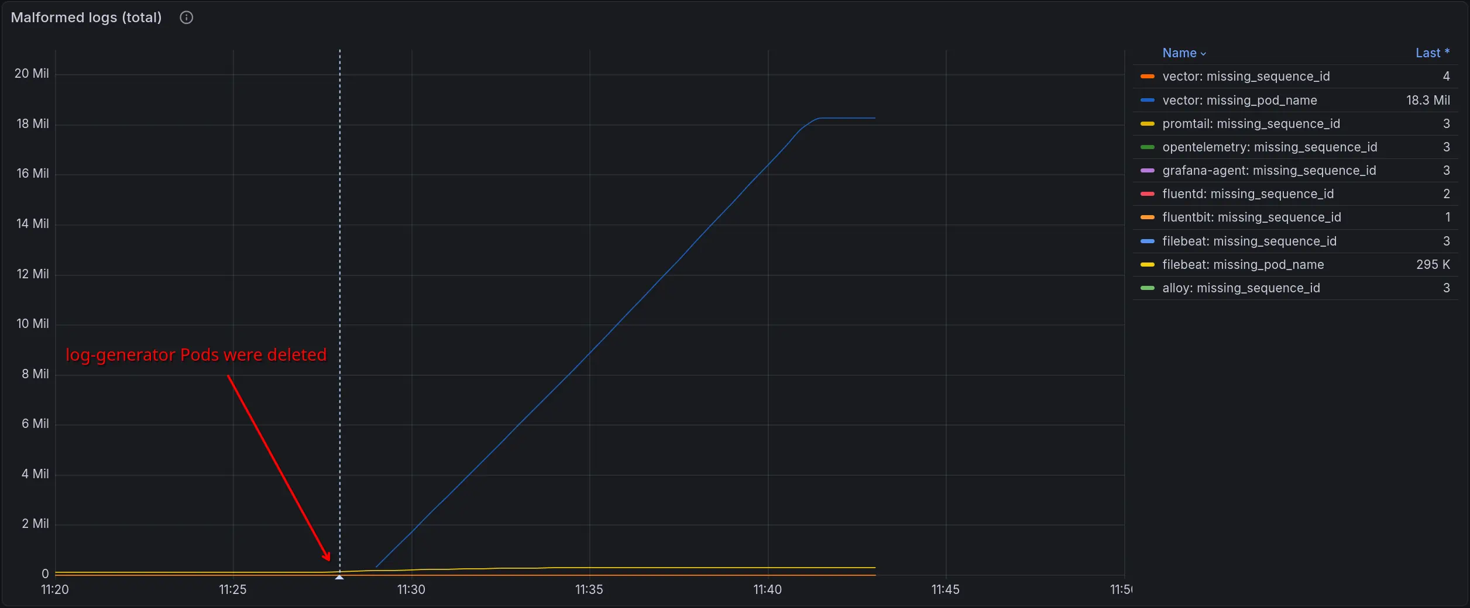Click color swatch for vector: missing_pod_name
1470x608 pixels.
pyautogui.click(x=1147, y=101)
